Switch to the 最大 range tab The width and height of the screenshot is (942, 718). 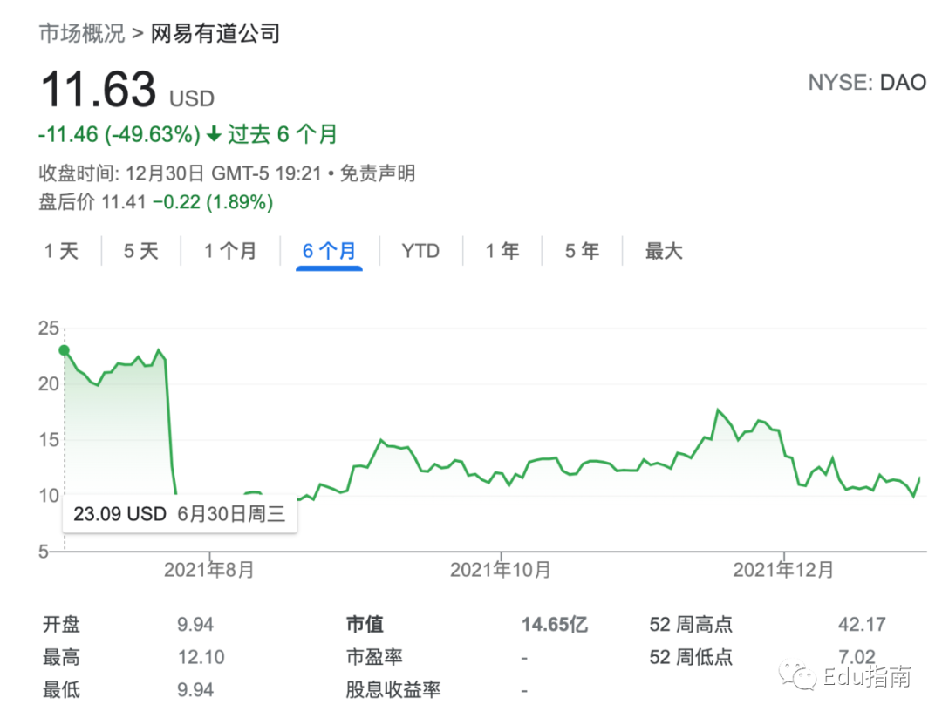pyautogui.click(x=664, y=251)
